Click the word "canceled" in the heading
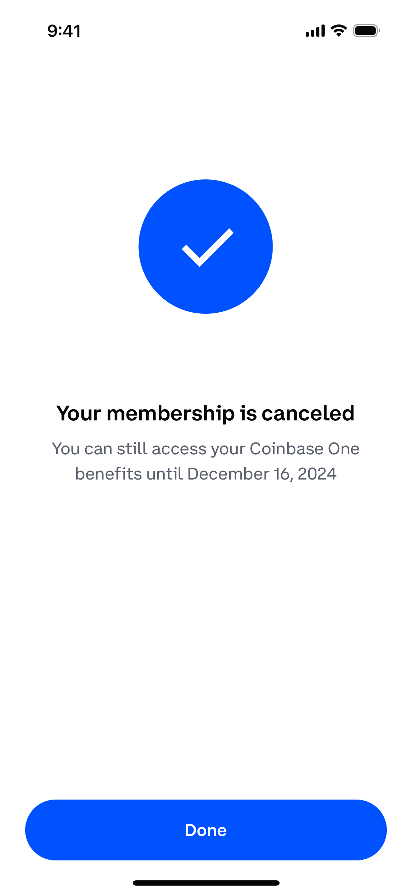 [x=308, y=413]
